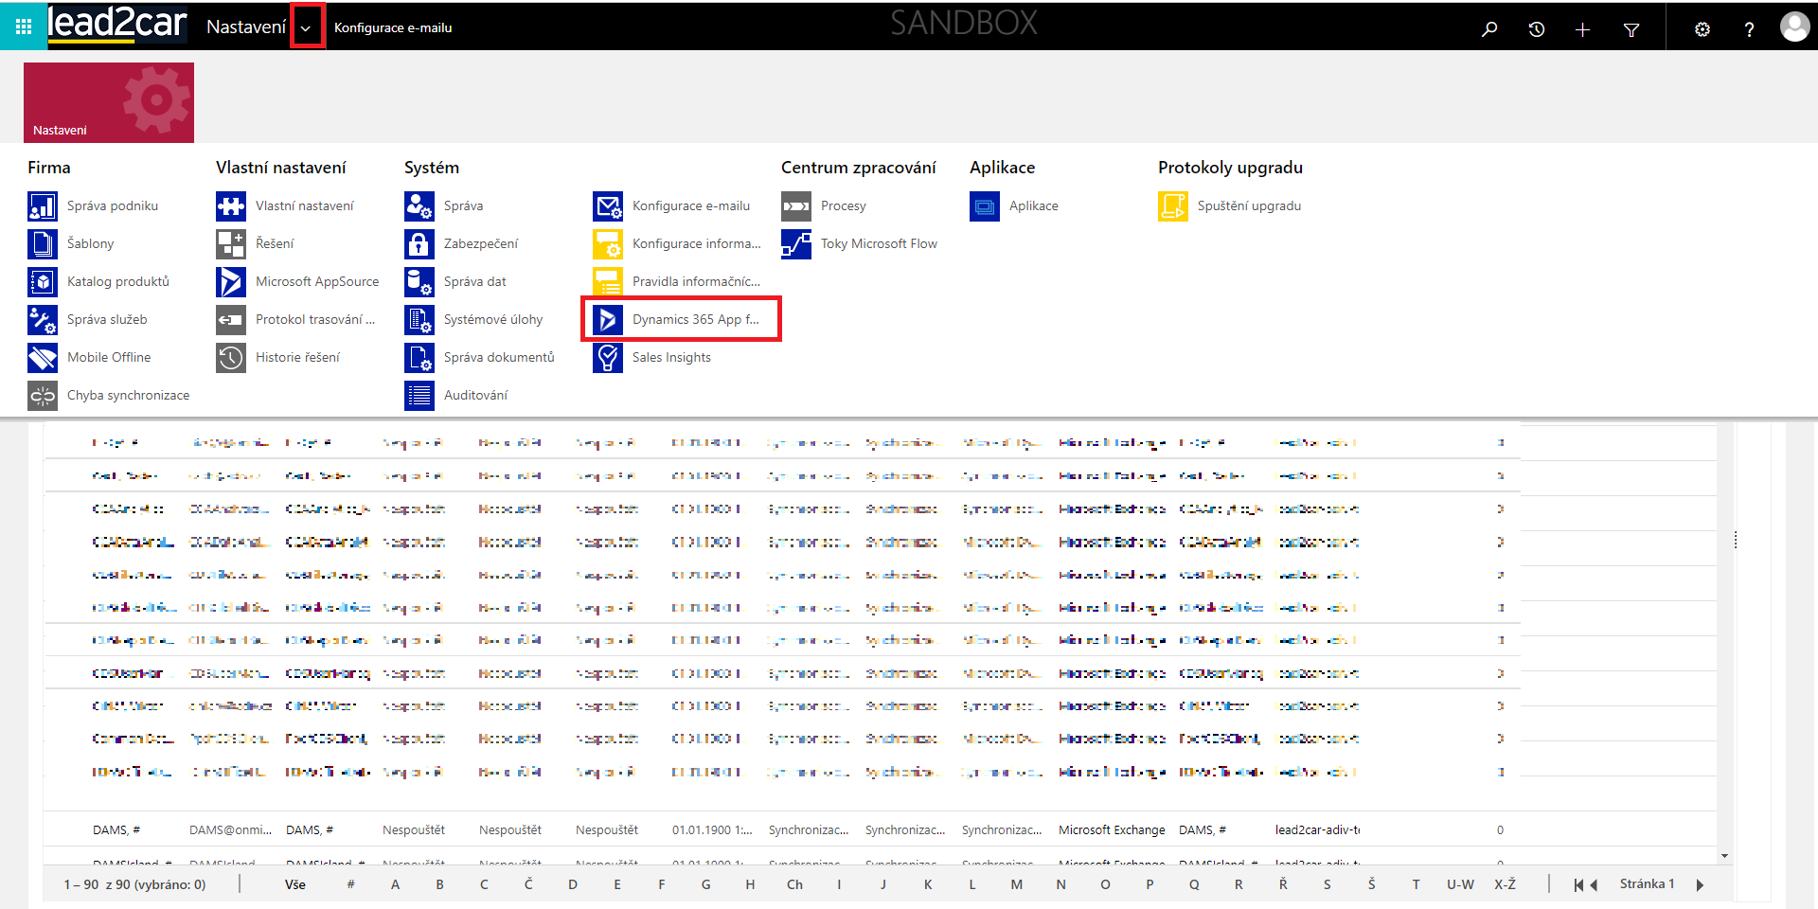Click the plus quick create icon
Viewport: 1818px width, 909px height.
pos(1582,29)
